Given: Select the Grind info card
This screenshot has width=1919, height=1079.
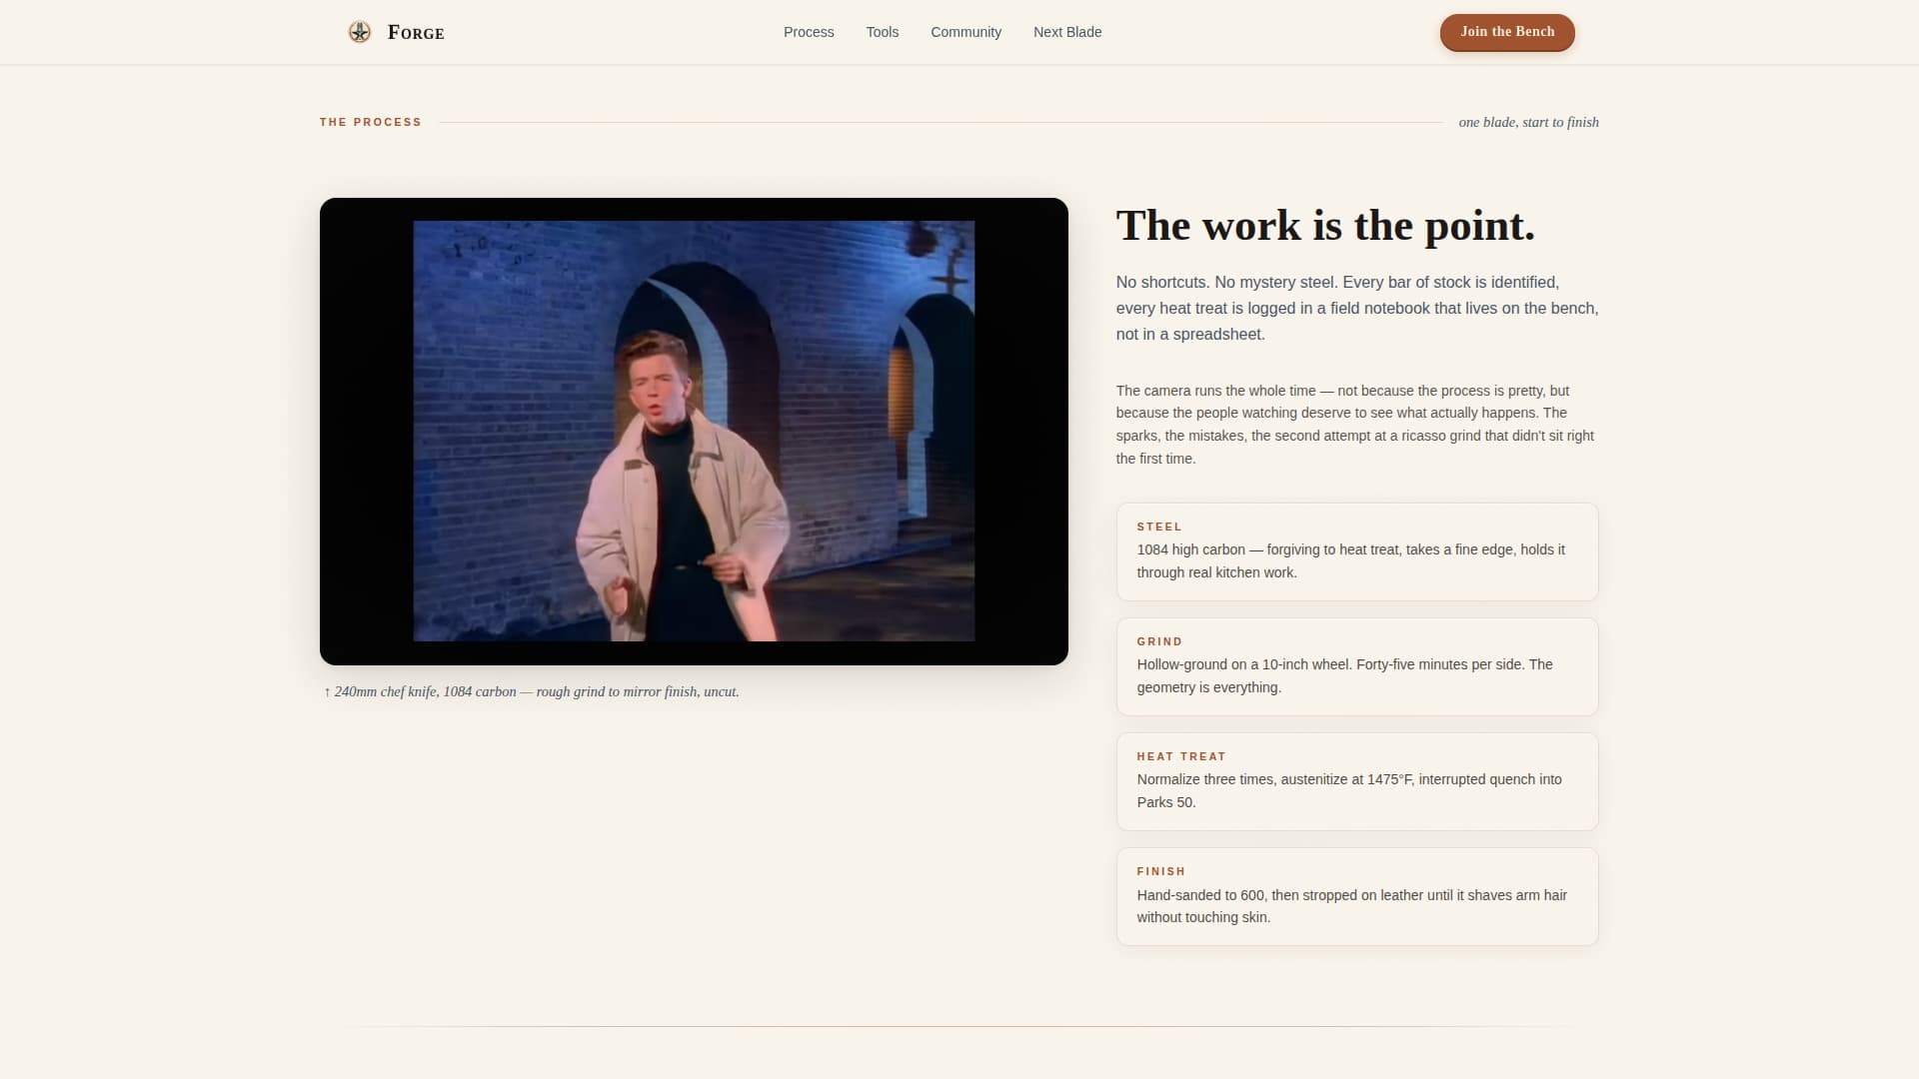Looking at the screenshot, I should (x=1357, y=666).
